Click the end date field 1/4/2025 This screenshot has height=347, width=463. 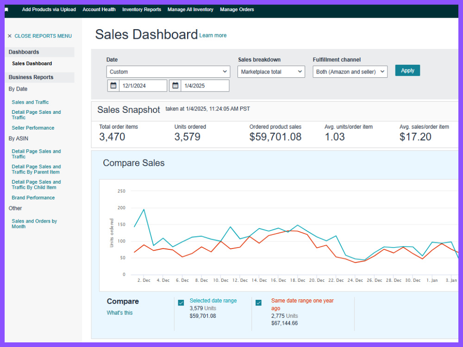tap(205, 86)
